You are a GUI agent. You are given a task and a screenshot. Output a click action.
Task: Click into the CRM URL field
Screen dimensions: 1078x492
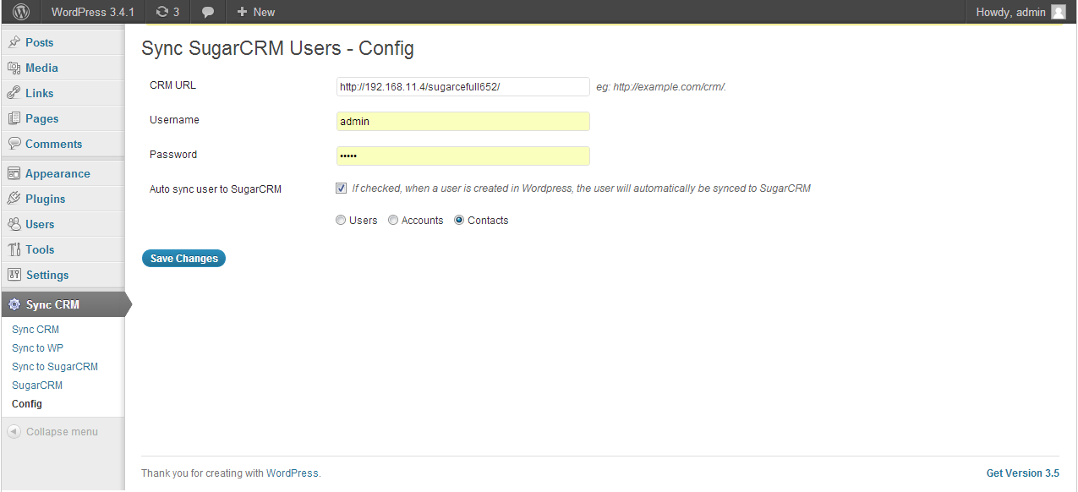[x=462, y=86]
